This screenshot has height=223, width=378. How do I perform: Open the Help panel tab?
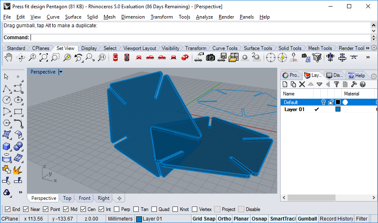357,76
